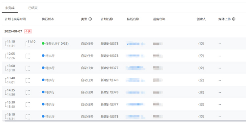Click blue status dot in 14:35 row
Screen dimensions: 246x125
(x=43, y=92)
